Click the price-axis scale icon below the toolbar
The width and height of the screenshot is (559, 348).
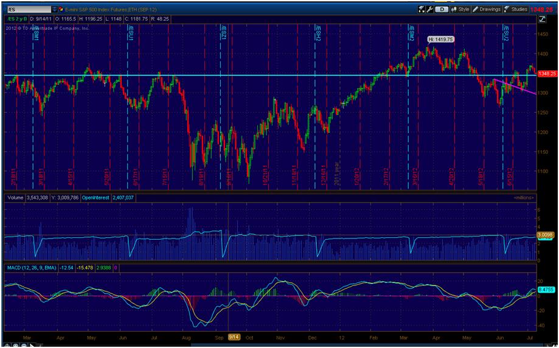[542, 19]
